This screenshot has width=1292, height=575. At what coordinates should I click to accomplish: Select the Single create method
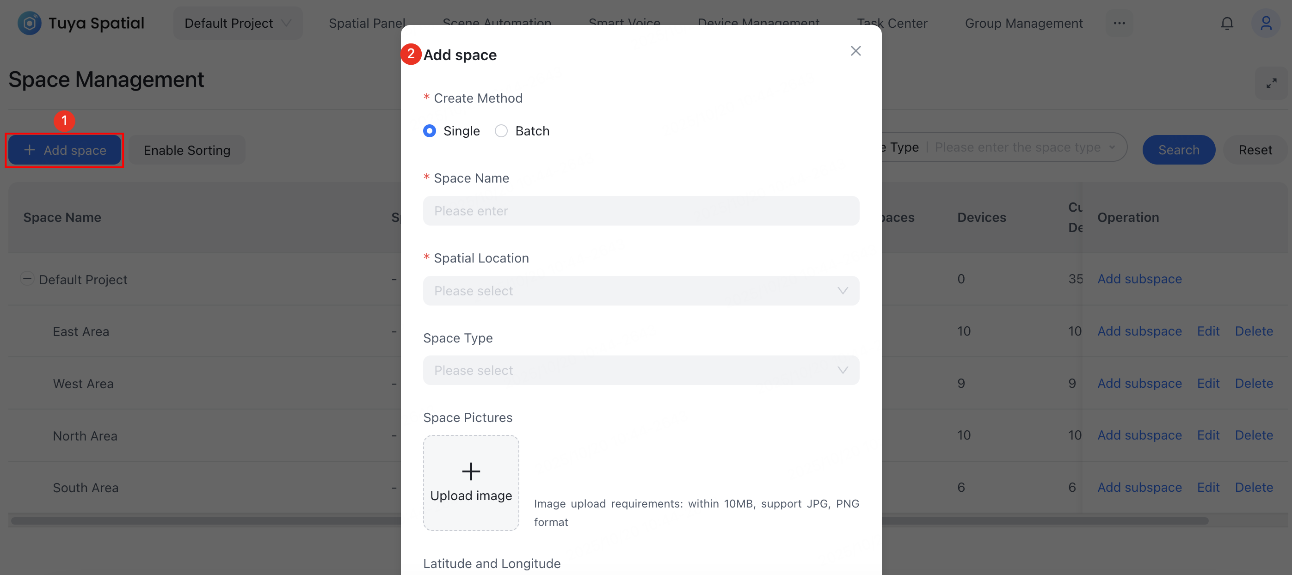[x=429, y=131]
